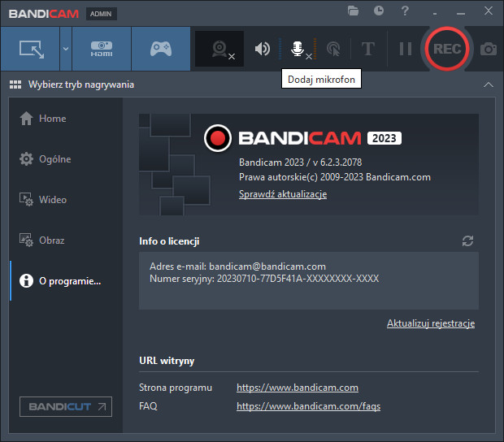This screenshot has height=442, width=504.
Task: Toggle the microphone icon
Action: [x=298, y=49]
